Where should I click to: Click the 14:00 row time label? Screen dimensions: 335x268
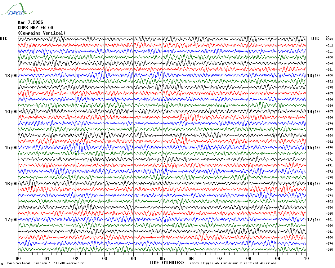pos(11,112)
